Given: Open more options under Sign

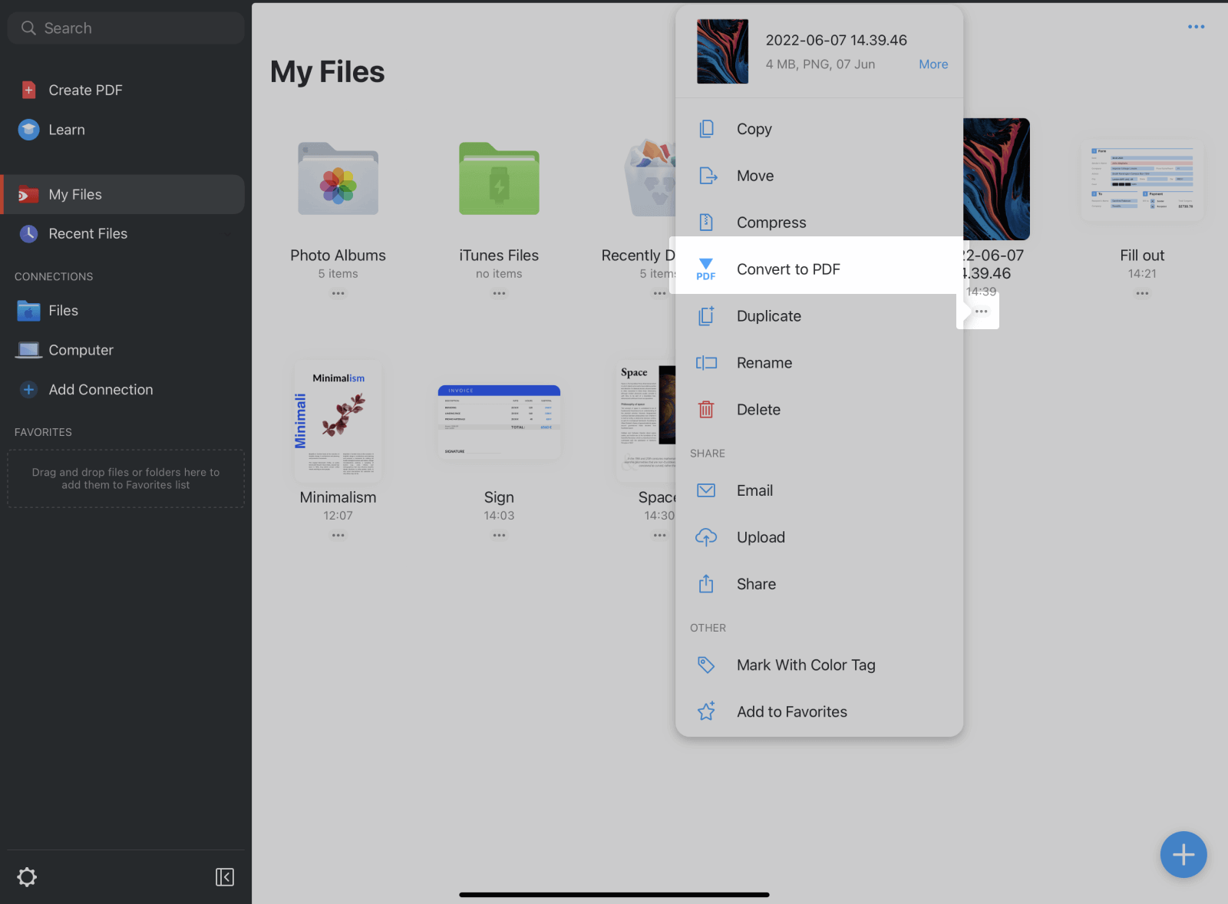Looking at the screenshot, I should point(499,535).
